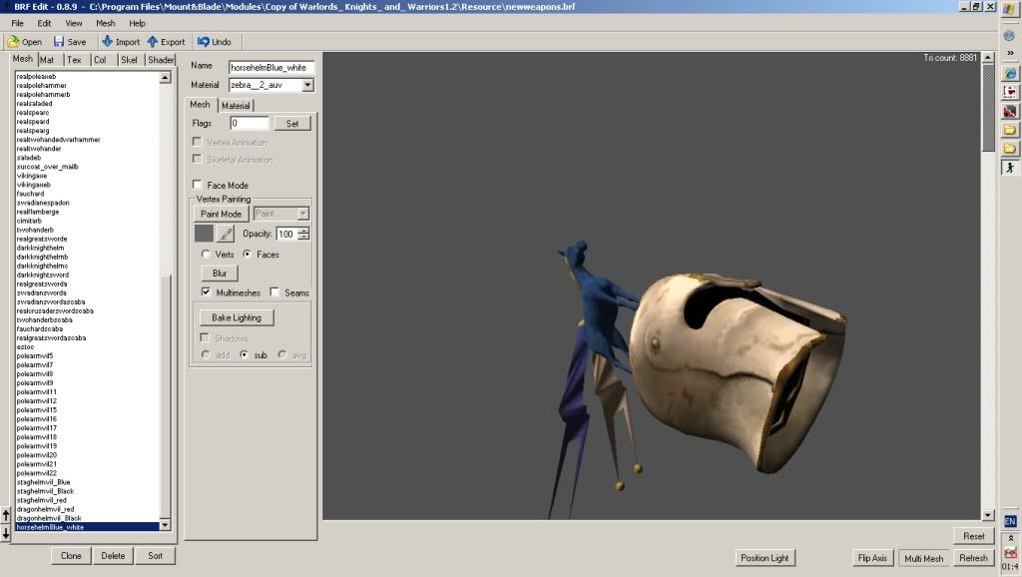The height and width of the screenshot is (577, 1022).
Task: Enable Face Mode checkbox
Action: [197, 185]
